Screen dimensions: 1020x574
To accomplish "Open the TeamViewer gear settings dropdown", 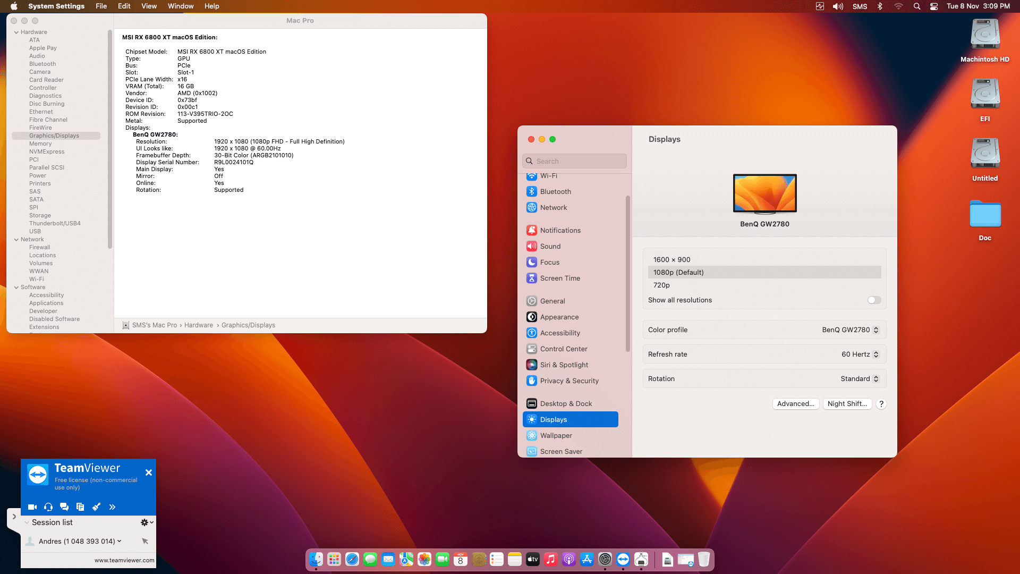I will pos(147,522).
